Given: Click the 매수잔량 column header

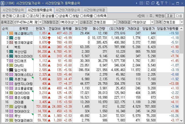Looking at the screenshot, I should pos(99,29).
